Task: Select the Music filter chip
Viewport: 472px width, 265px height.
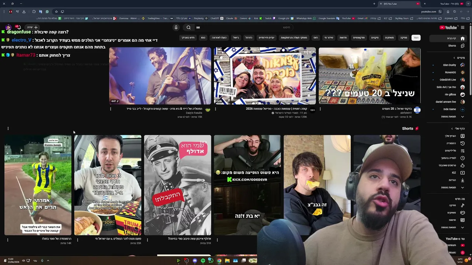Action: 404,38
